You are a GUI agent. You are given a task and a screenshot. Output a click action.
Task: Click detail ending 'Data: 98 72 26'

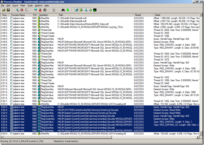tap(176, 95)
